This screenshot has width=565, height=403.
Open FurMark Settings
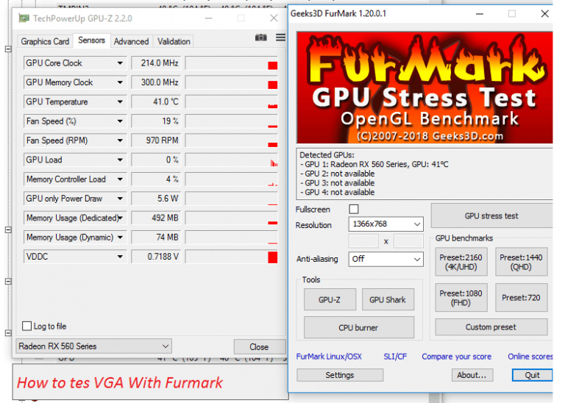340,375
